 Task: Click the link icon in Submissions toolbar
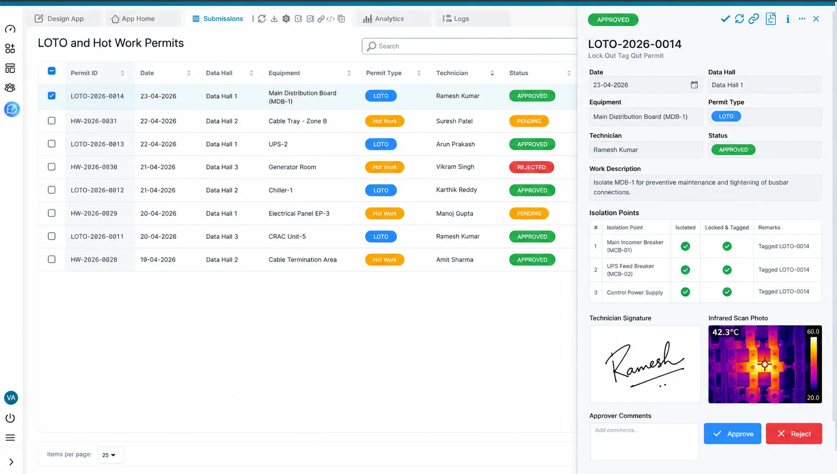click(321, 19)
